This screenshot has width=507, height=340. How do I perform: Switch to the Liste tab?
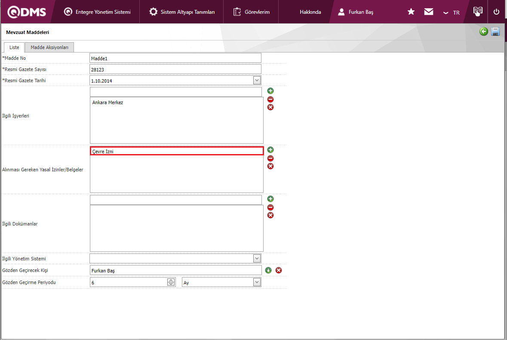(x=14, y=47)
